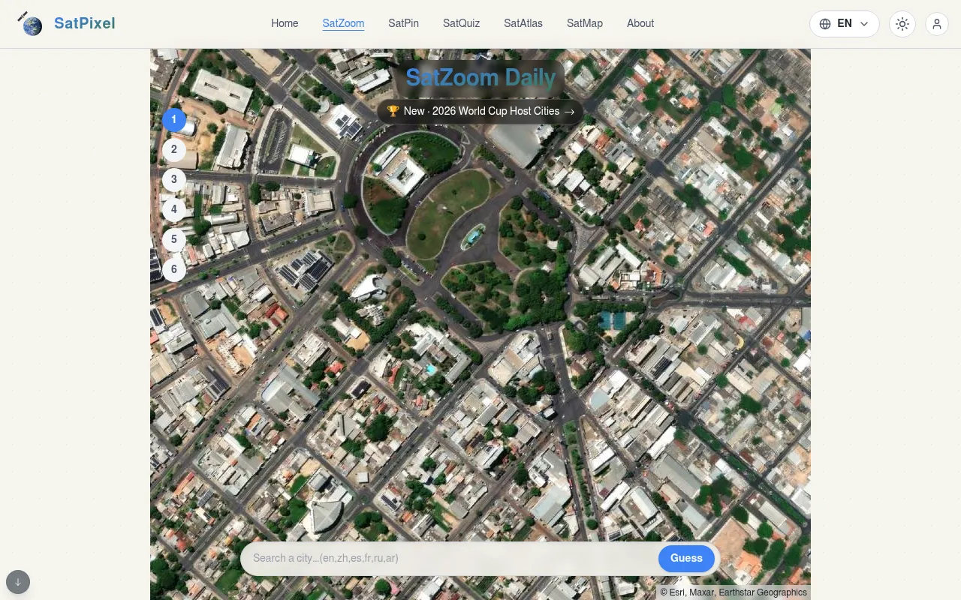Image resolution: width=961 pixels, height=600 pixels.
Task: Open the SatZoom tab
Action: pyautogui.click(x=343, y=23)
